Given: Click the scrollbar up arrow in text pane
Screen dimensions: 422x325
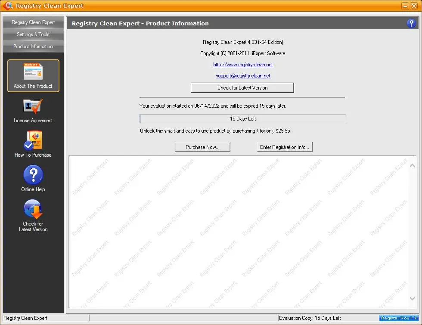Looking at the screenshot, I should (412, 166).
